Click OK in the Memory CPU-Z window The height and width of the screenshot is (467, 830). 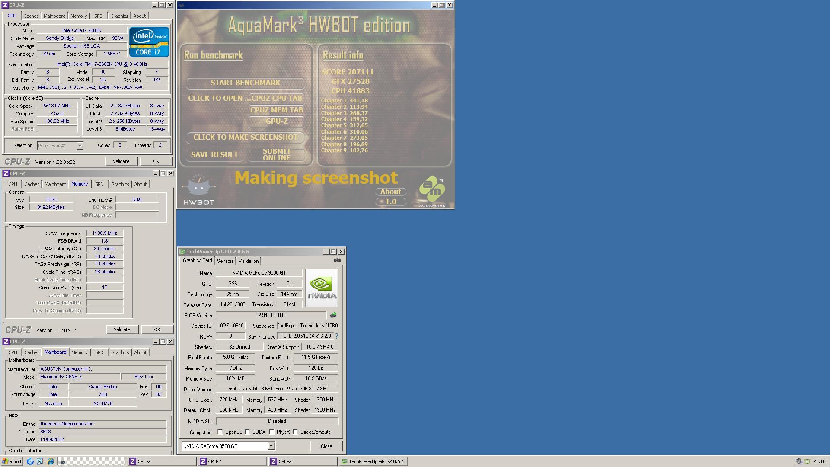(157, 329)
